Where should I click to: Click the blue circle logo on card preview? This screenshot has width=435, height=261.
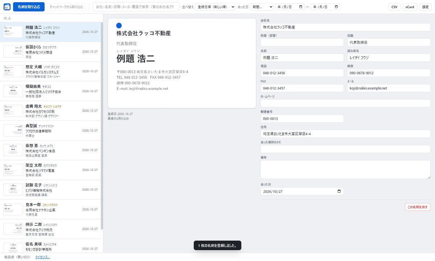tap(119, 25)
